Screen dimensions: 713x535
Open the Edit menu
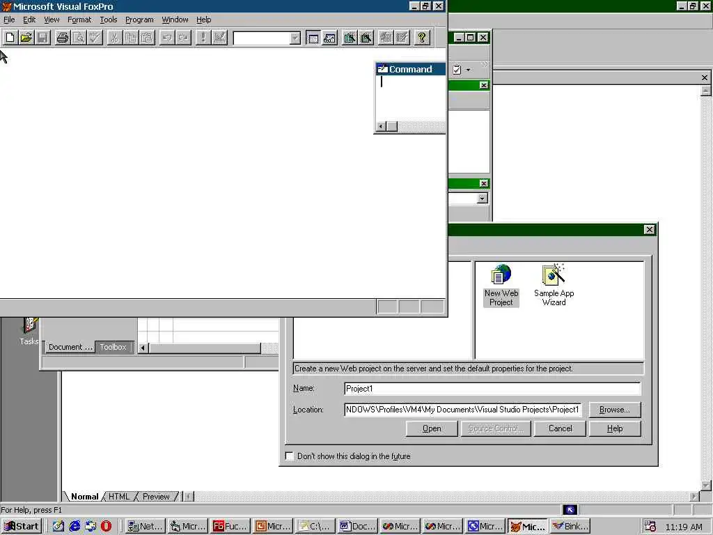tap(29, 20)
